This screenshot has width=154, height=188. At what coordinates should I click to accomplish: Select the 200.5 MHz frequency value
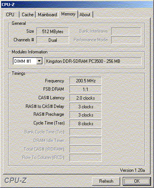point(86,81)
